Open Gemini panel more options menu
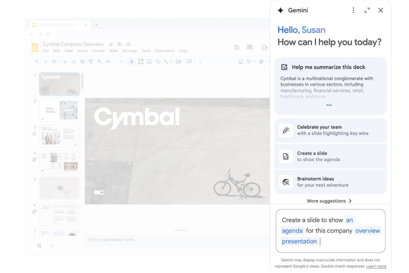This screenshot has width=409, height=273. 353,10
